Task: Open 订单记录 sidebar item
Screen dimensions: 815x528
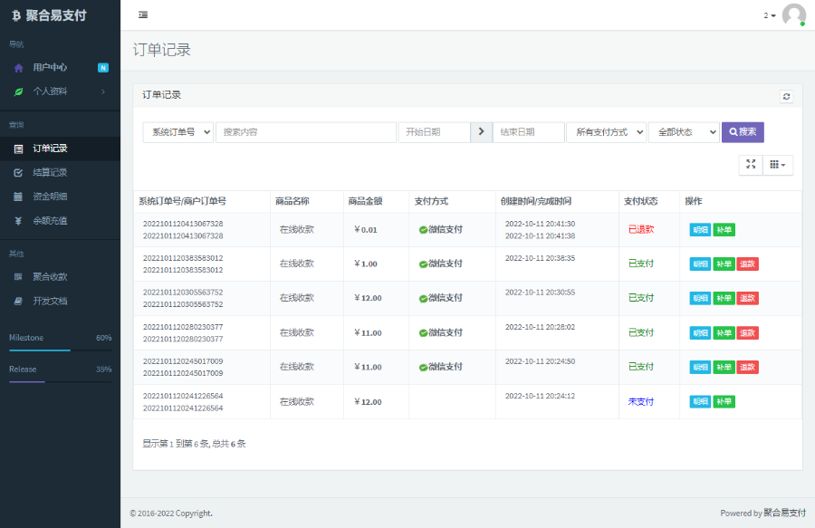Action: point(61,149)
